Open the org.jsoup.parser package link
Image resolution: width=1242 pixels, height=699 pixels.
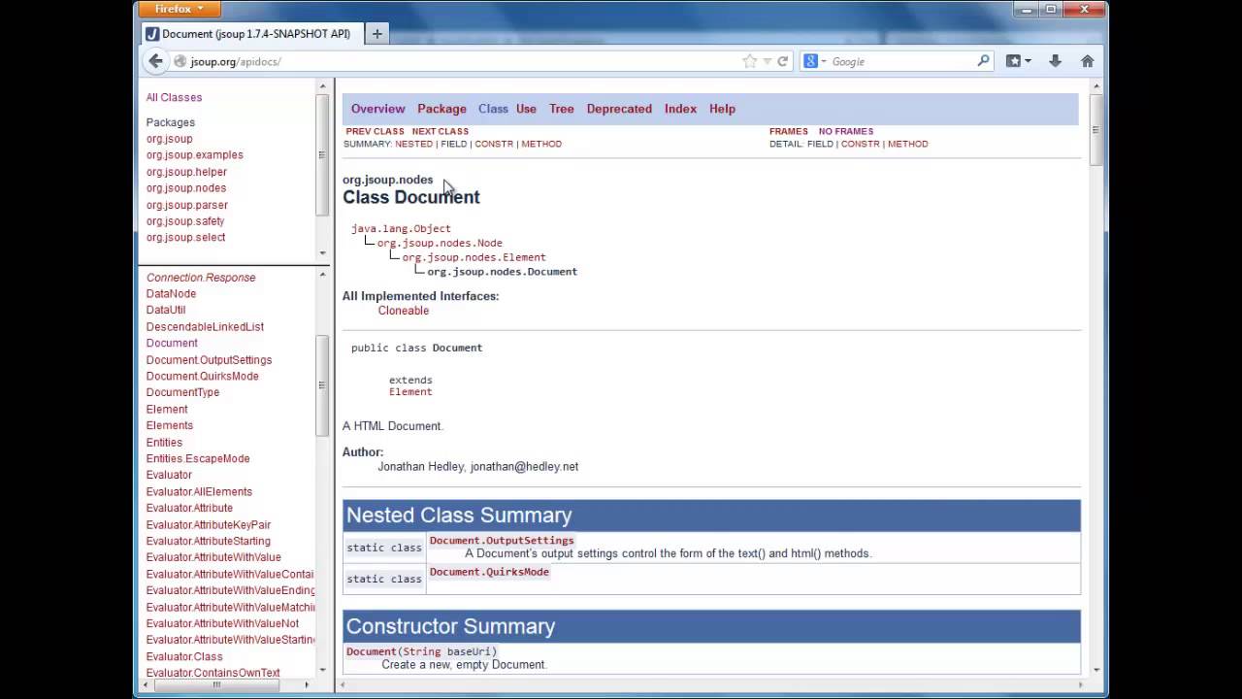pos(187,205)
